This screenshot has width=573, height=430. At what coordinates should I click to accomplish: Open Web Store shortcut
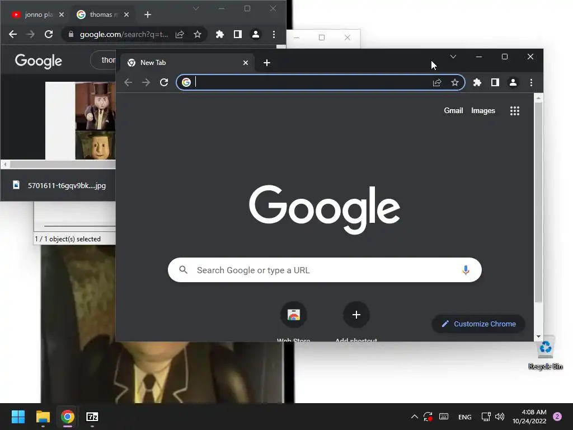[293, 315]
